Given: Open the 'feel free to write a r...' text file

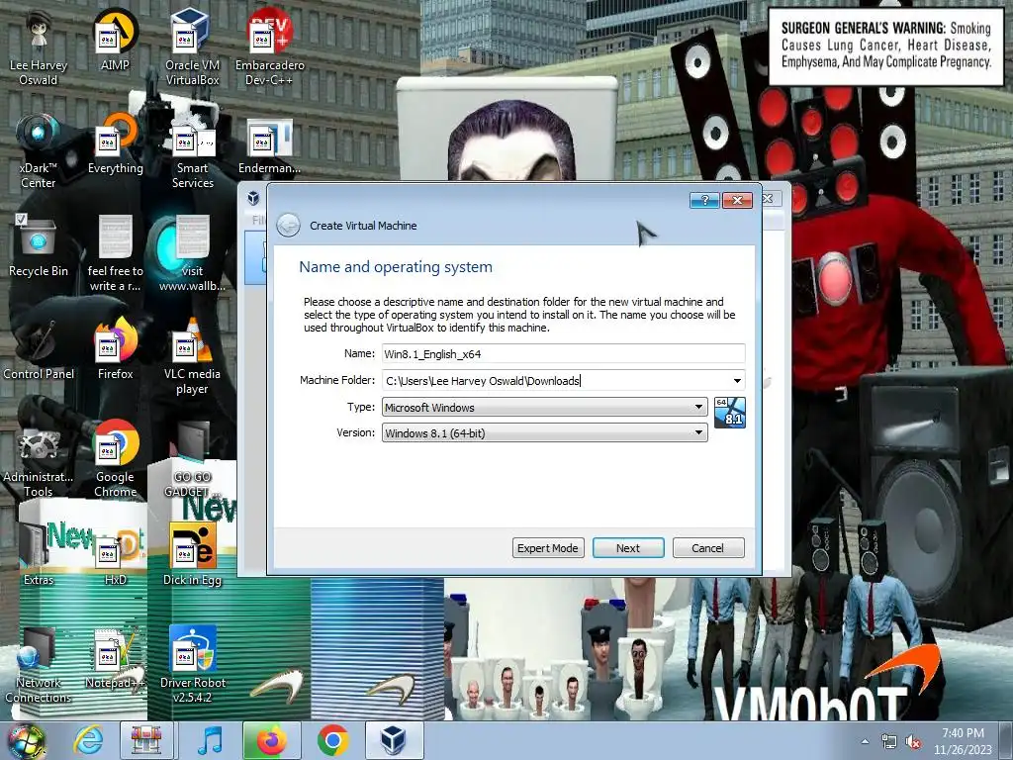Looking at the screenshot, I should [115, 253].
